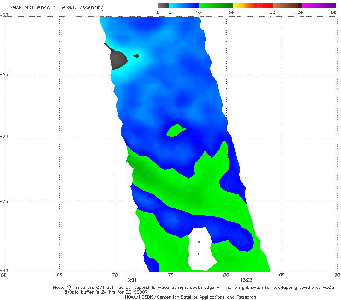
Task: Click the latitude label '-25'
Action: (x=4, y=74)
